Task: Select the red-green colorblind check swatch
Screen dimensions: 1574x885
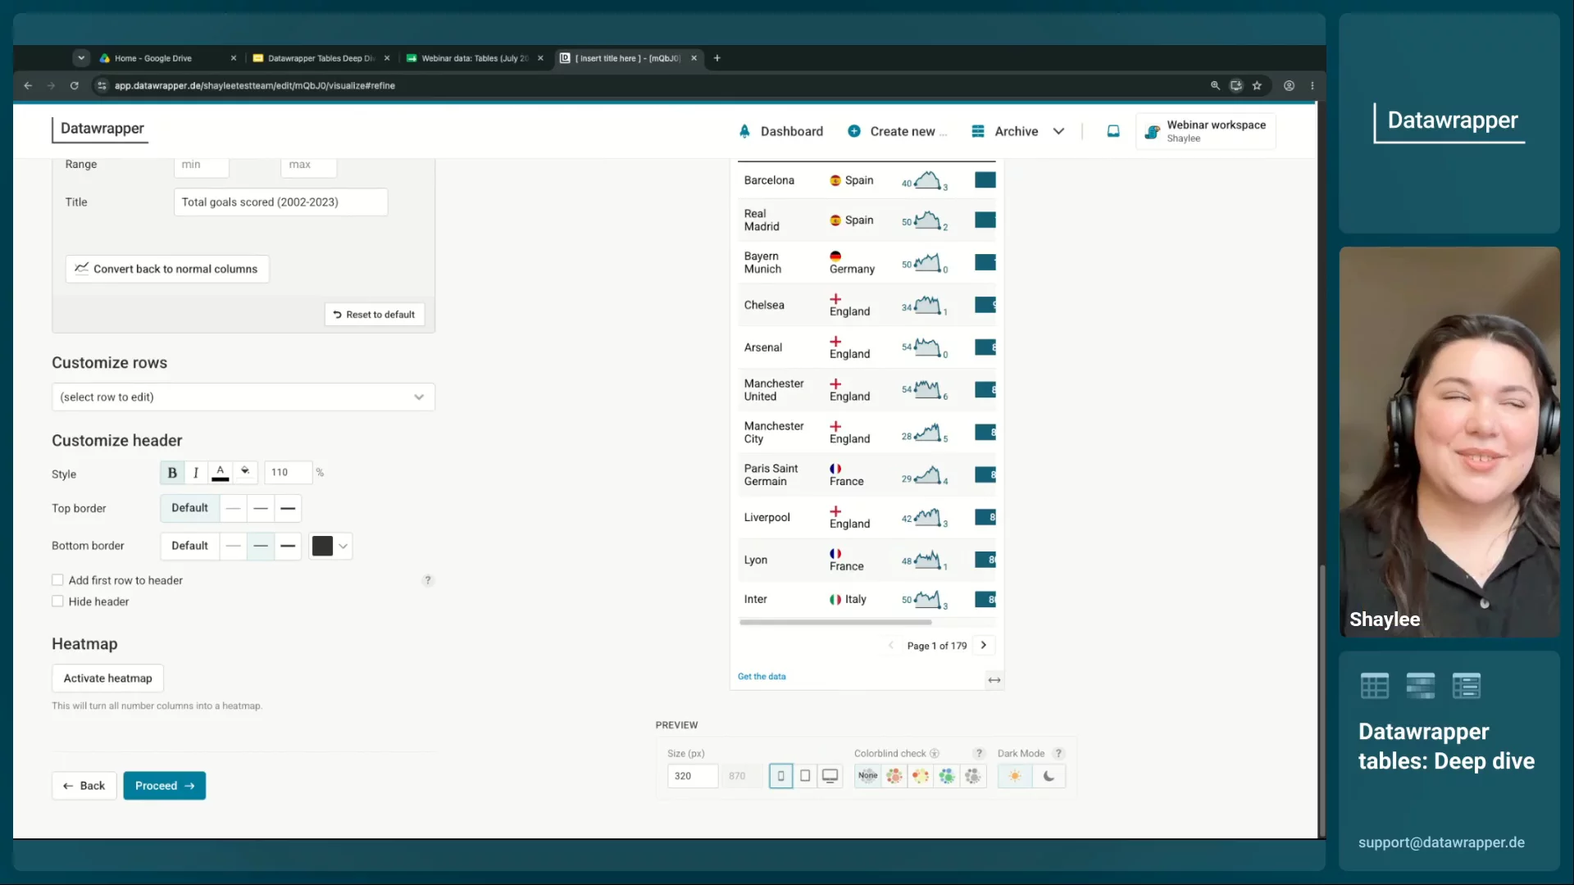Action: pos(894,776)
